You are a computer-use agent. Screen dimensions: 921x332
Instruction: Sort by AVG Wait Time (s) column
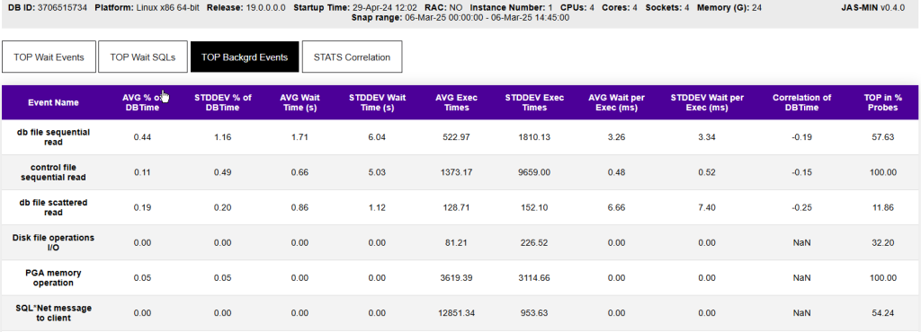tap(299, 102)
